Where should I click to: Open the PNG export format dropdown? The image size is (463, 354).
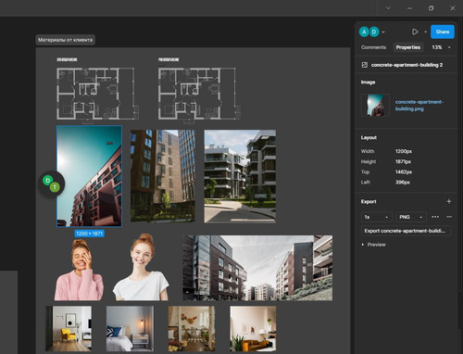411,217
